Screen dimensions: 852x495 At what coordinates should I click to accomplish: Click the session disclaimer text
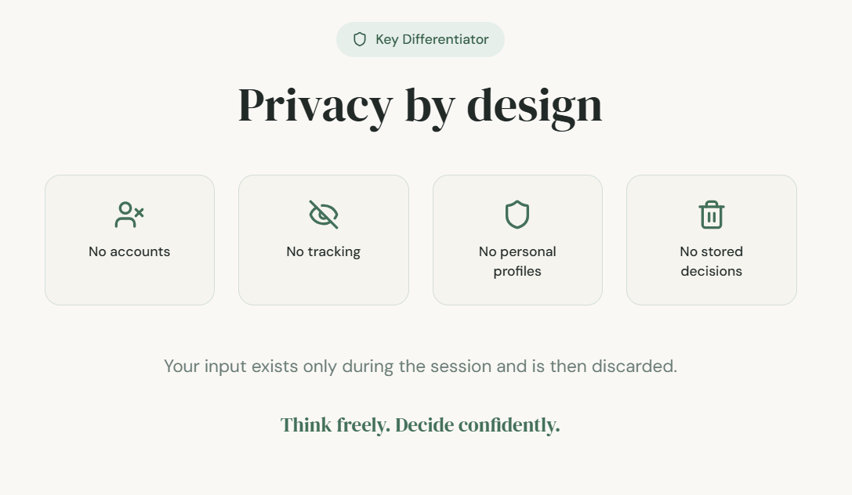click(x=420, y=366)
